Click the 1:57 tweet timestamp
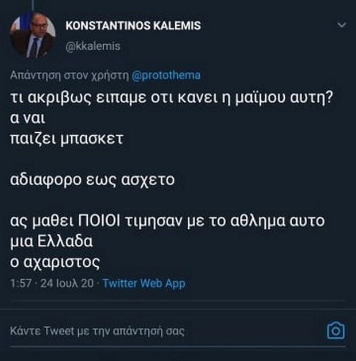 click(x=21, y=283)
